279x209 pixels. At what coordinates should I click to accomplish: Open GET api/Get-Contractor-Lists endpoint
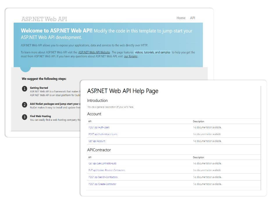click(102, 163)
